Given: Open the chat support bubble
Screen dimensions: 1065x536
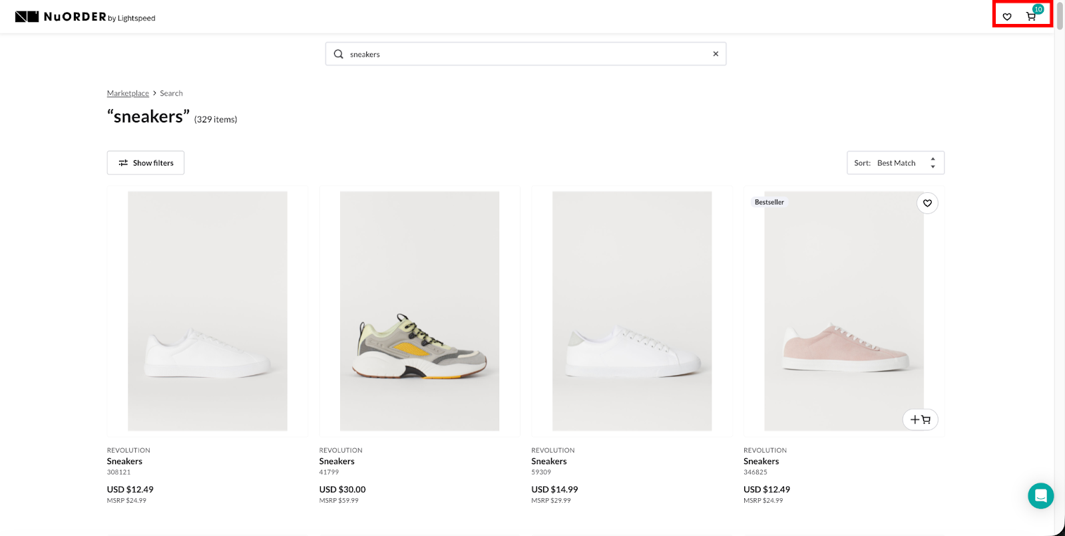Looking at the screenshot, I should click(1040, 495).
